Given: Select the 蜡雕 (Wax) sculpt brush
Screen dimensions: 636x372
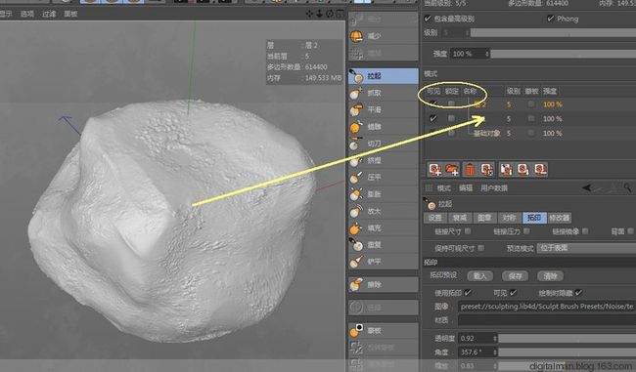Looking at the screenshot, I should coord(384,127).
